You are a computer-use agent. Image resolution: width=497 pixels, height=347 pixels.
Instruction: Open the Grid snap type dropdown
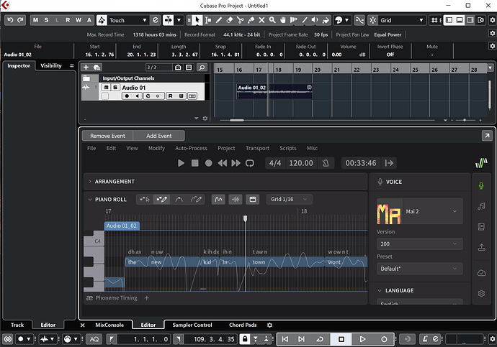402,20
